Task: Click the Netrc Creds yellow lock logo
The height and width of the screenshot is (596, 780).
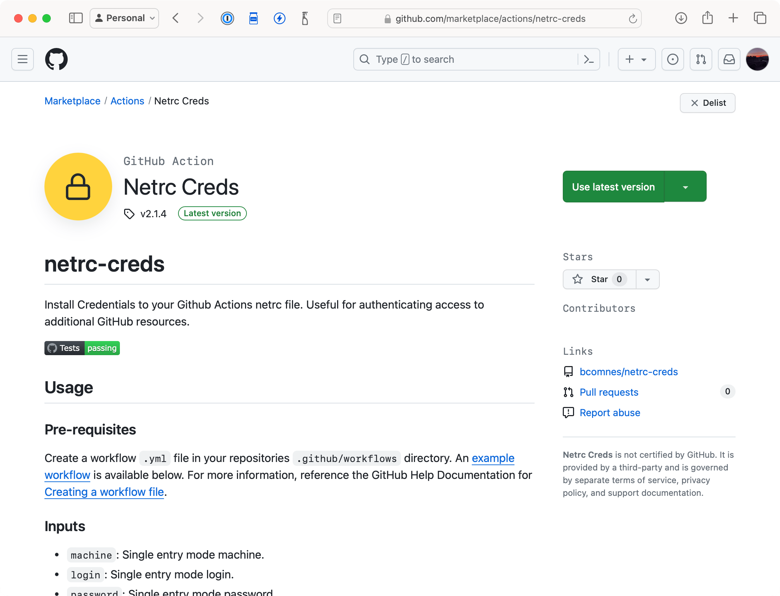Action: click(78, 187)
